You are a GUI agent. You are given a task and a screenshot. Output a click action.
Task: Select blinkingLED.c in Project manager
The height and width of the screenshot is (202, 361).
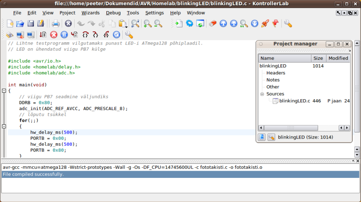click(x=294, y=101)
